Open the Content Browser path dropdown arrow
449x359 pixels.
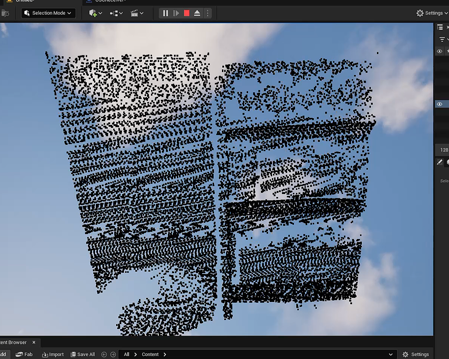click(x=391, y=354)
